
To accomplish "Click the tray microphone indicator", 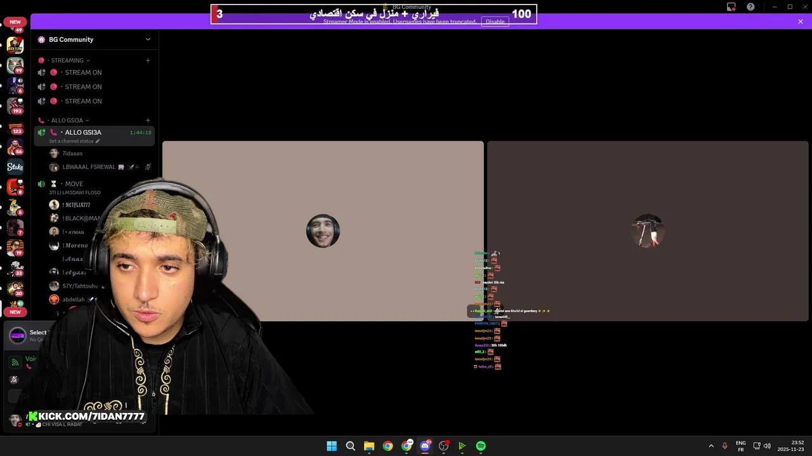I will (724, 446).
